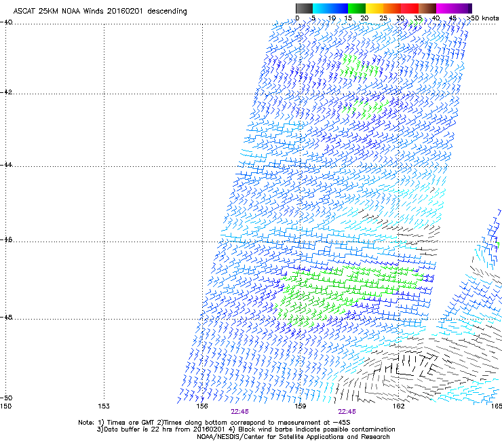Click the latitude label '-50'
This screenshot has width=502, height=441.
pyautogui.click(x=6, y=398)
